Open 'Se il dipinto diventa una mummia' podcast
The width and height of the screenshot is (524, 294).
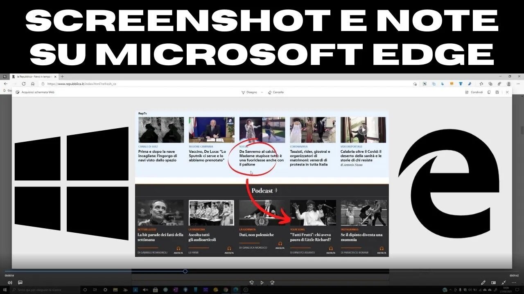point(362,237)
